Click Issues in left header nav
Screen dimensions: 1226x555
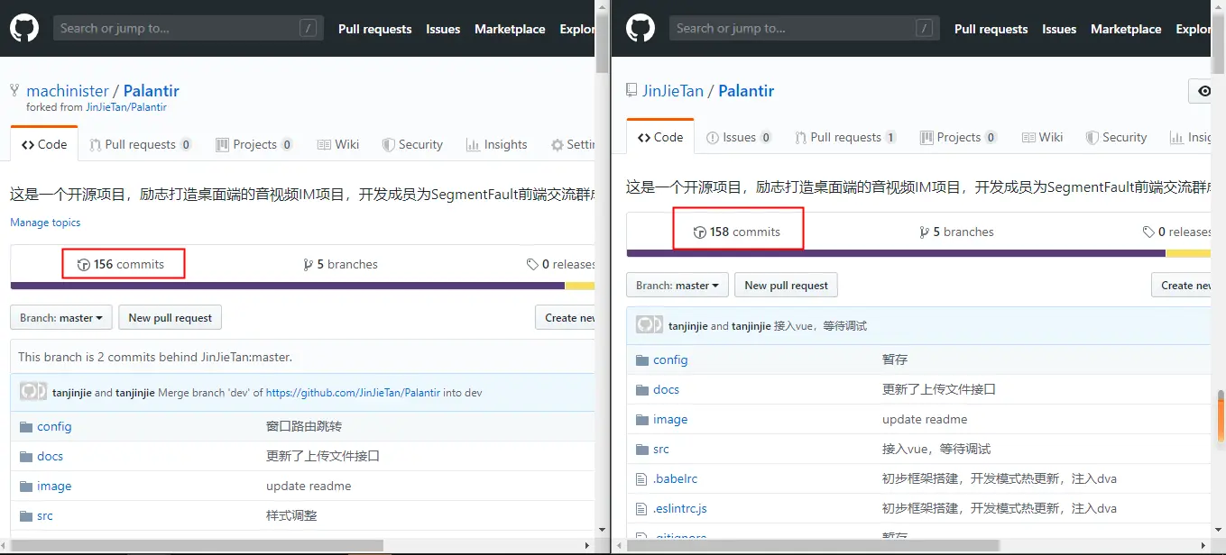coord(443,29)
